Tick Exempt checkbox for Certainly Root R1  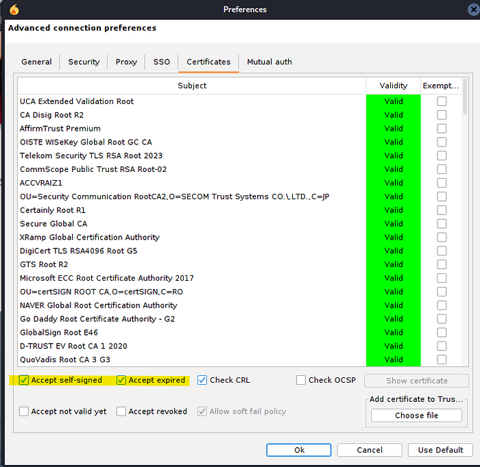click(x=442, y=210)
